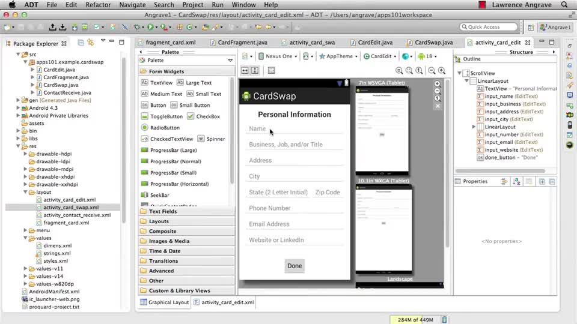Click the Quick Access search field
The width and height of the screenshot is (577, 324).
(x=489, y=27)
